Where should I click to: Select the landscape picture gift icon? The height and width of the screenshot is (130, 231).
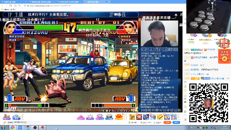[x=167, y=117]
